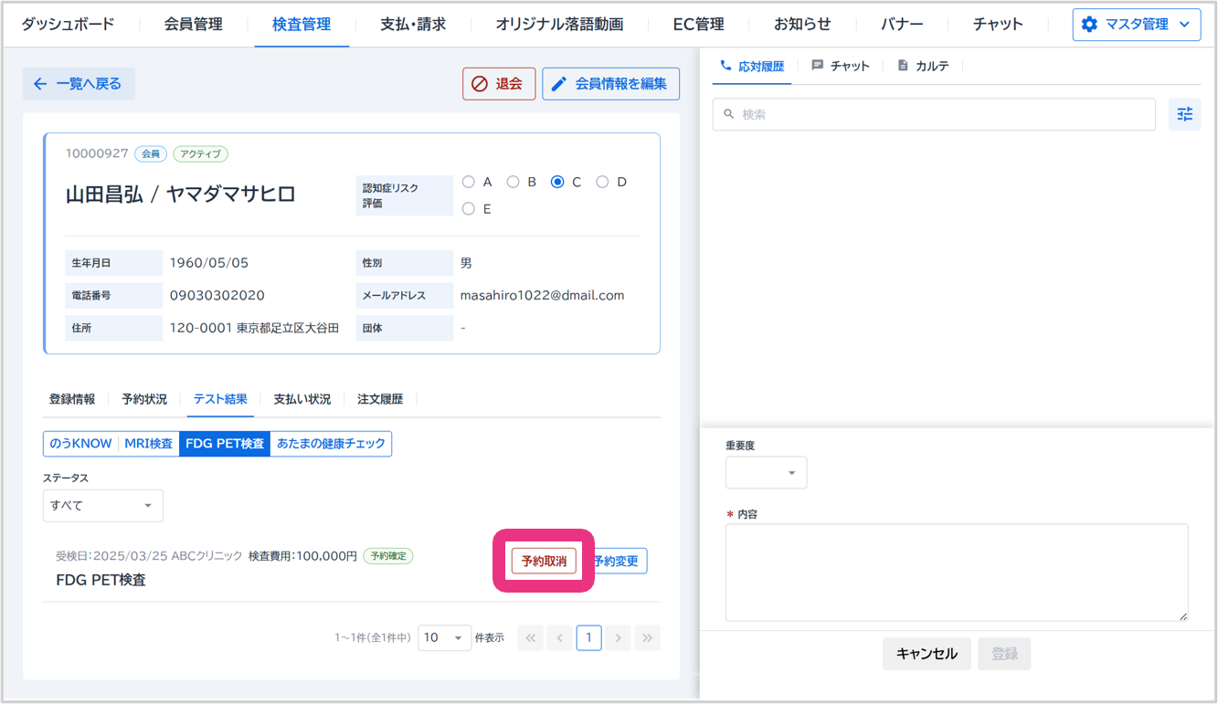This screenshot has width=1218, height=704.
Task: Click the prohibited icon on 退会 button
Action: 479,84
